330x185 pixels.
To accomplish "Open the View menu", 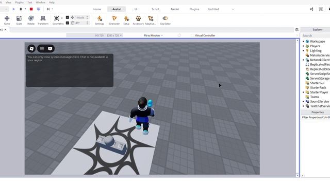I will (8, 3).
